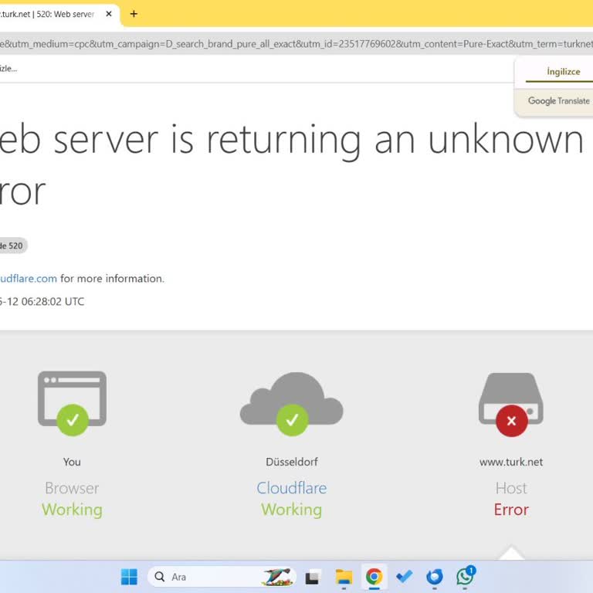Open Task View from taskbar

point(313,577)
